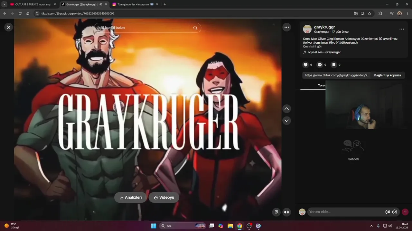The height and width of the screenshot is (231, 412).
Task: Open the #omniman hashtag
Action: tap(321, 43)
